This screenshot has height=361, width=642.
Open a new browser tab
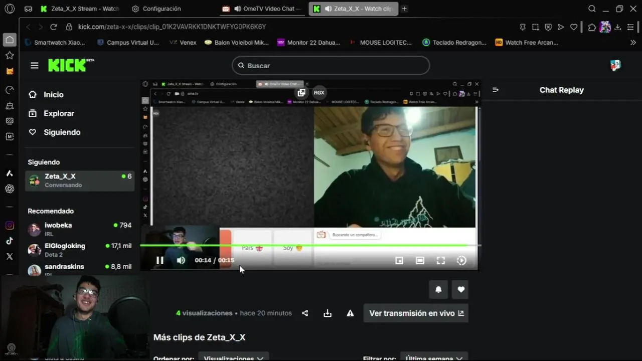404,9
